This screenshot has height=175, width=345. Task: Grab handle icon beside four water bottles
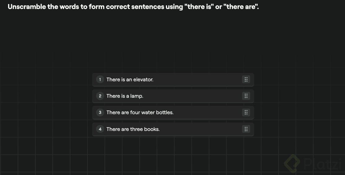point(245,112)
